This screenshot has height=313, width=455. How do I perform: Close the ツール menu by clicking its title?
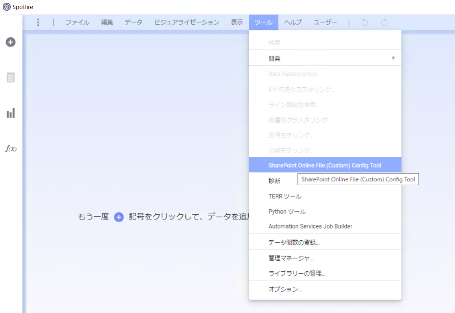[263, 22]
